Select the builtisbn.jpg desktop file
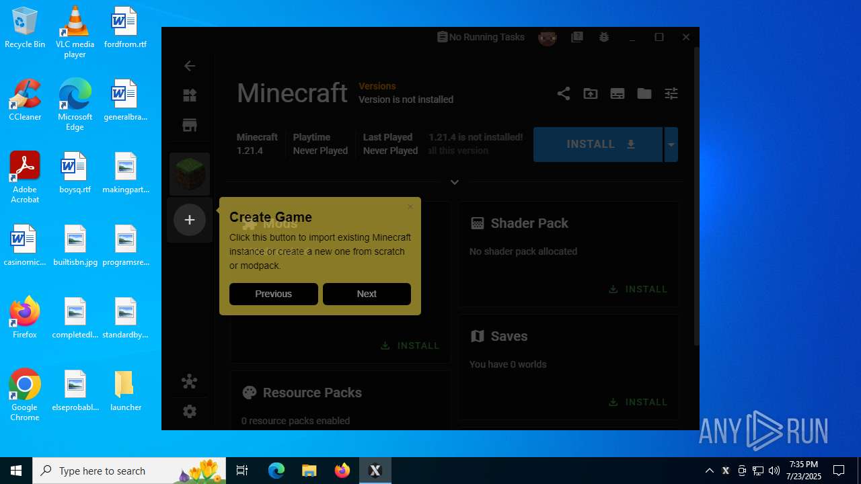The height and width of the screenshot is (484, 861). (75, 245)
